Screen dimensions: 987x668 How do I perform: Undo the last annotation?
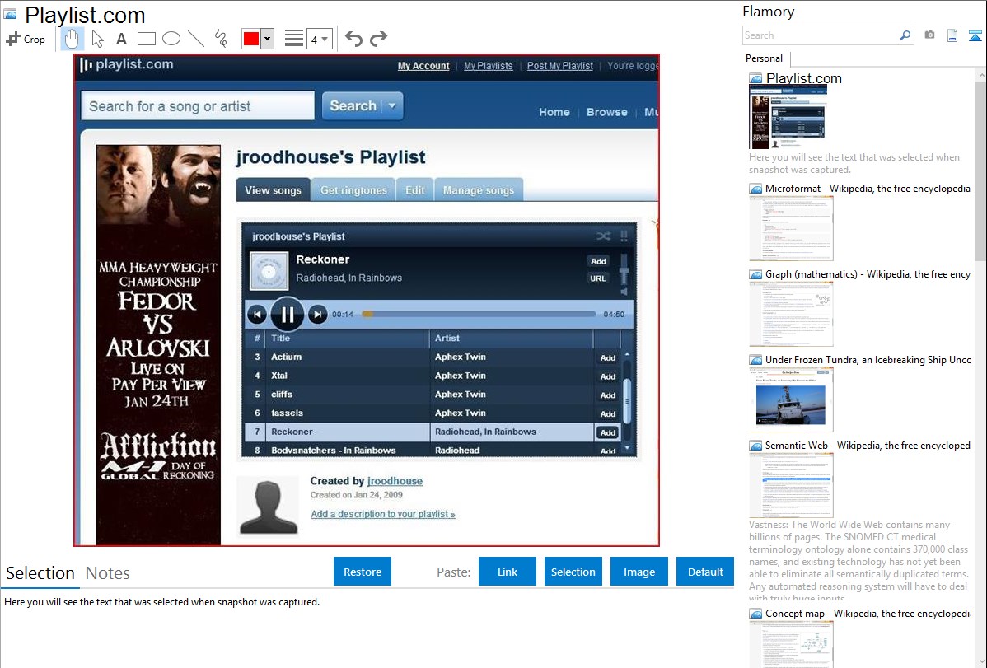353,39
